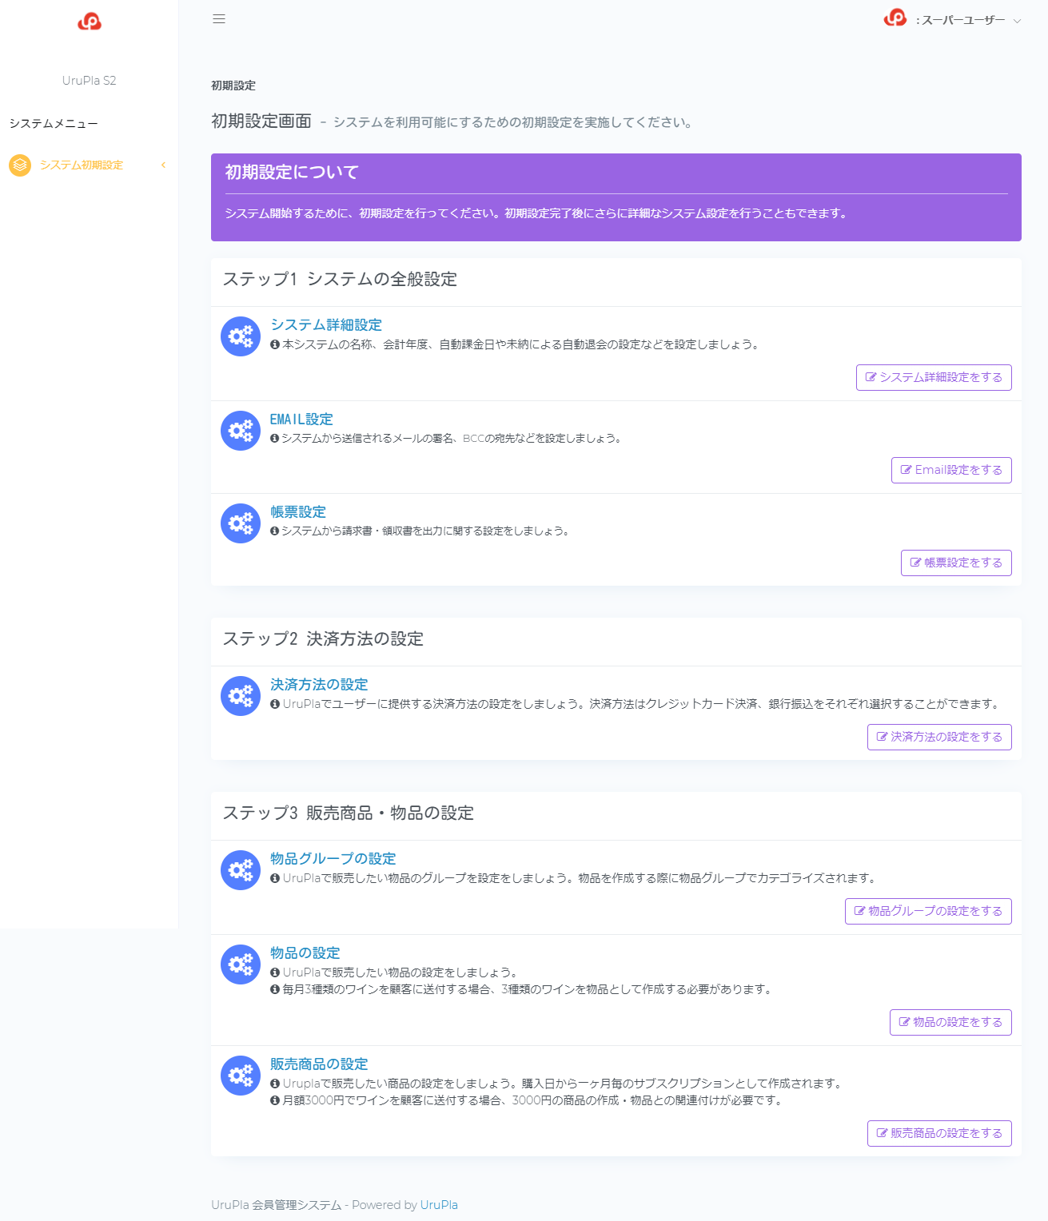This screenshot has height=1221, width=1048.
Task: Click the Email設定をする button
Action: 951,470
